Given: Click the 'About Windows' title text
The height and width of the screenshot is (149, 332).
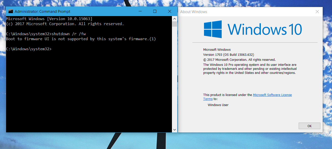Looking at the screenshot, I should [x=194, y=12].
